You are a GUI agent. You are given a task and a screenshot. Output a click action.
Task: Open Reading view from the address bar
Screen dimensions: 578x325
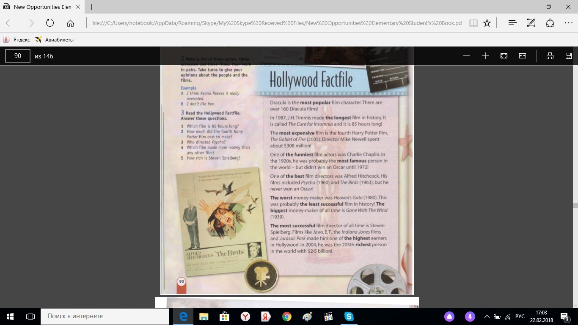click(x=473, y=23)
